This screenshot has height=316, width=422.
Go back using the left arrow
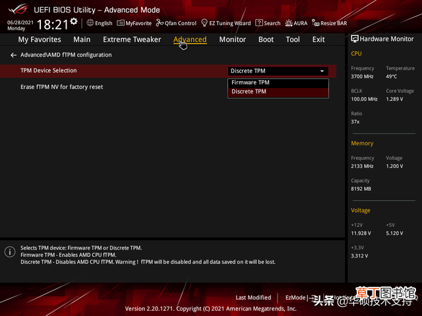13,55
